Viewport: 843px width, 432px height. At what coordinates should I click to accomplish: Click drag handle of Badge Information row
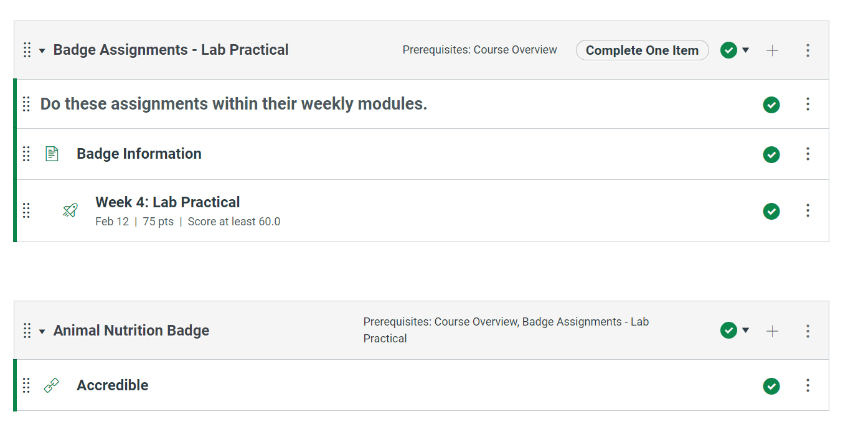(26, 154)
